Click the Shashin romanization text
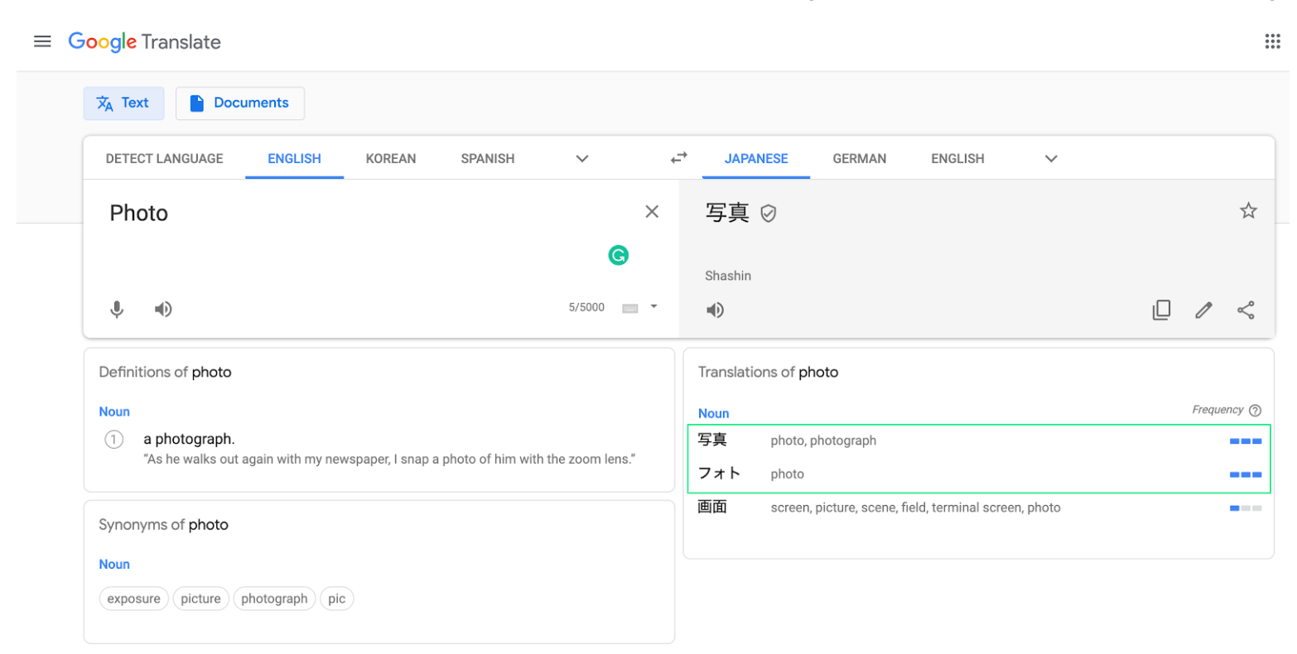The width and height of the screenshot is (1297, 654). [728, 276]
